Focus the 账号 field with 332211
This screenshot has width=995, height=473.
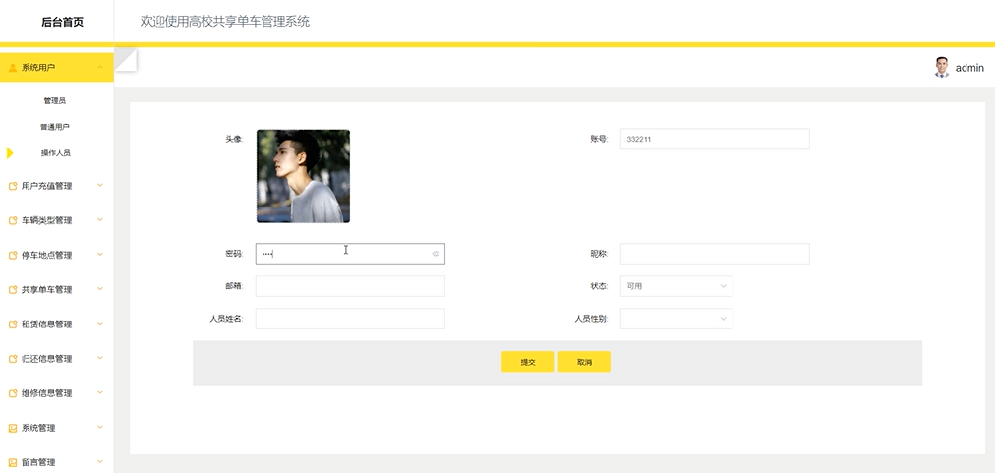pyautogui.click(x=715, y=139)
